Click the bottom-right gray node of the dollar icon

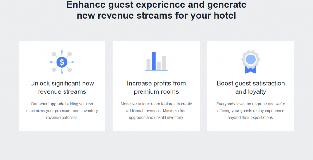pyautogui.click(x=70, y=70)
